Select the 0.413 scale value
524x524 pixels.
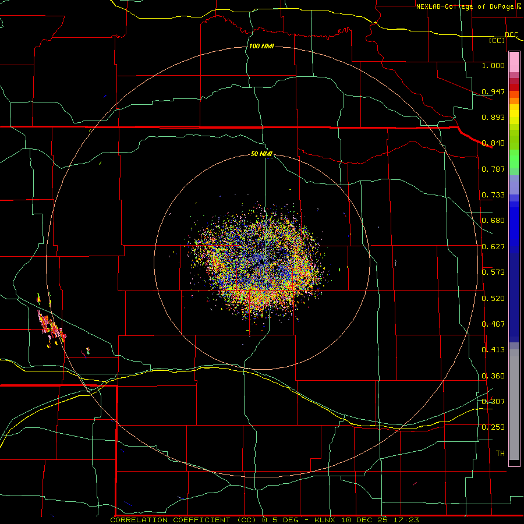493,350
